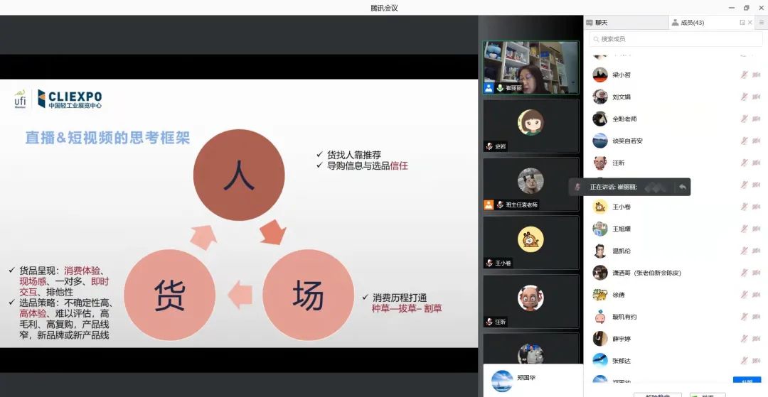The image size is (768, 397).
Task: Click the screen-share icon on 崔丽丽 tile
Action: (x=489, y=88)
